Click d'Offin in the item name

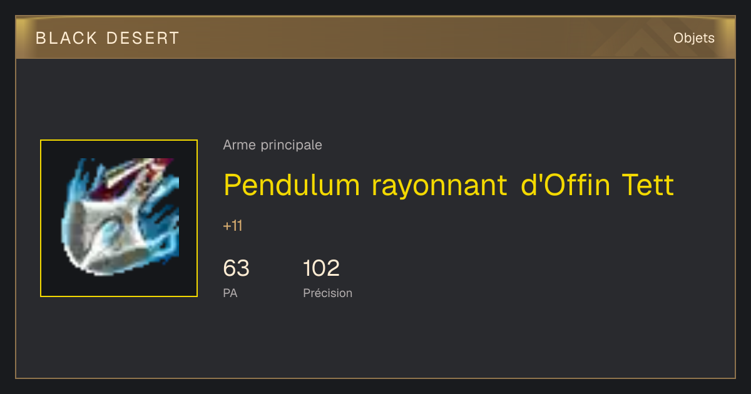565,185
